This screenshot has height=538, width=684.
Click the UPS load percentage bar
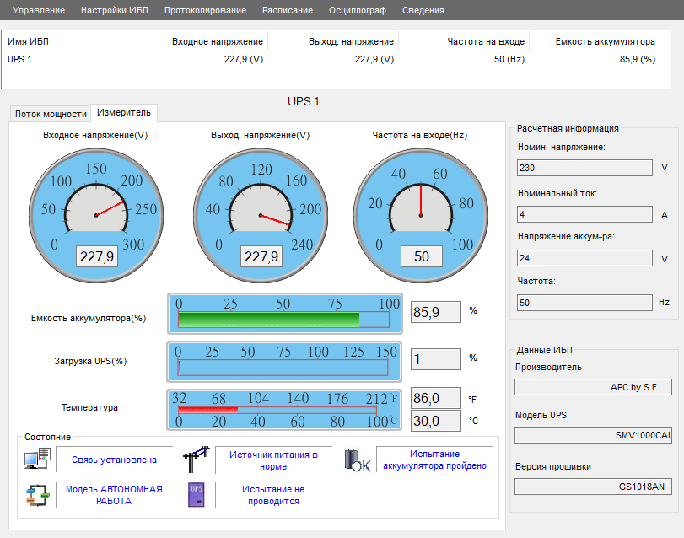[x=283, y=368]
